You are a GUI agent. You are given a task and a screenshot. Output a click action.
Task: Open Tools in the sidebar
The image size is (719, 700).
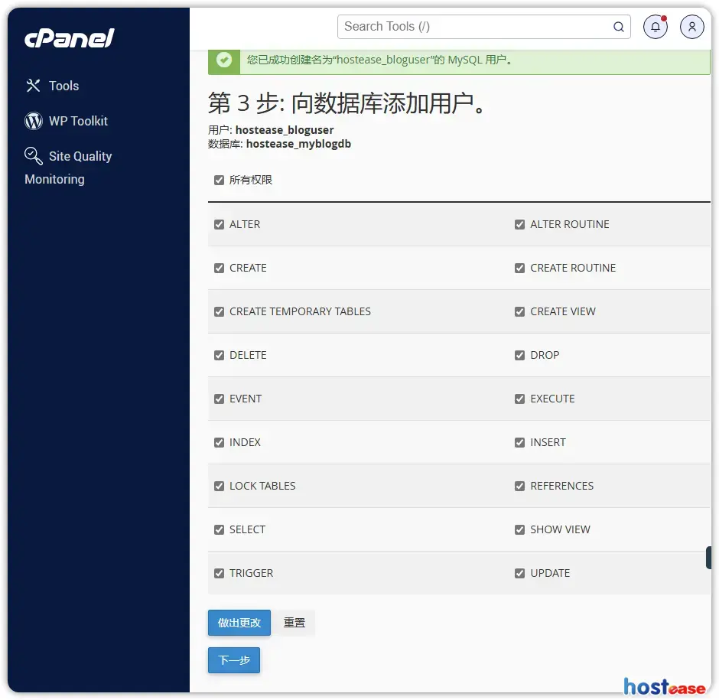click(x=63, y=86)
